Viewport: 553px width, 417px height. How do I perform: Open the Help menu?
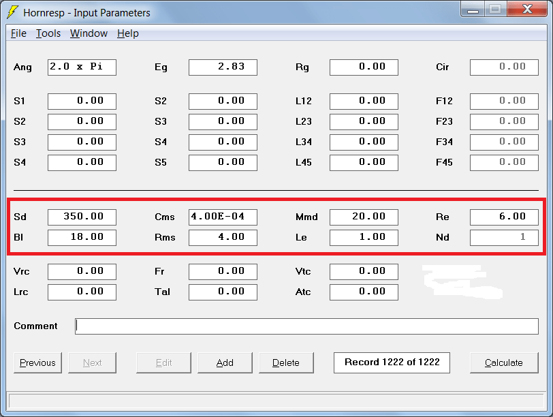click(x=127, y=33)
